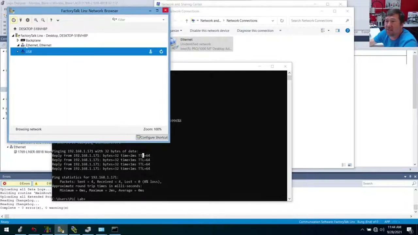Click the zoom out magnifier in Linx browser
Screen dimensions: 418x235
[x=43, y=20]
